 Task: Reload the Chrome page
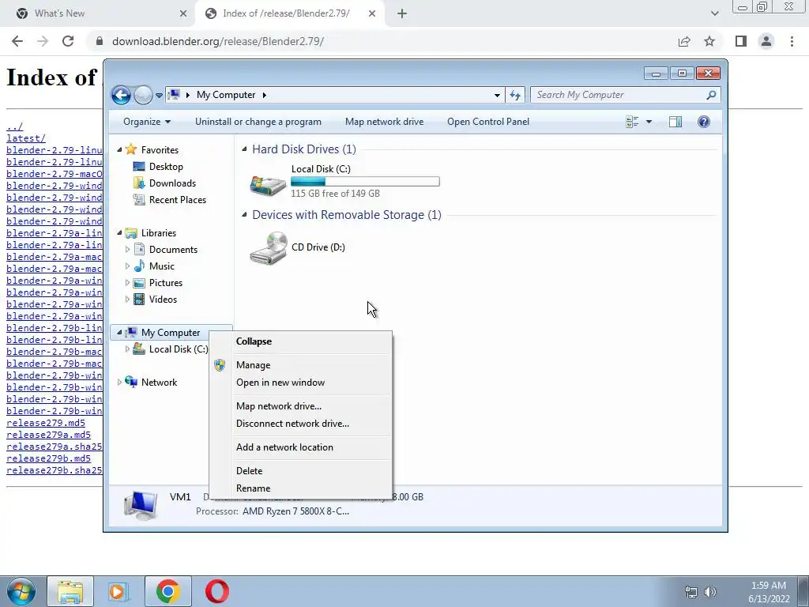click(x=68, y=41)
